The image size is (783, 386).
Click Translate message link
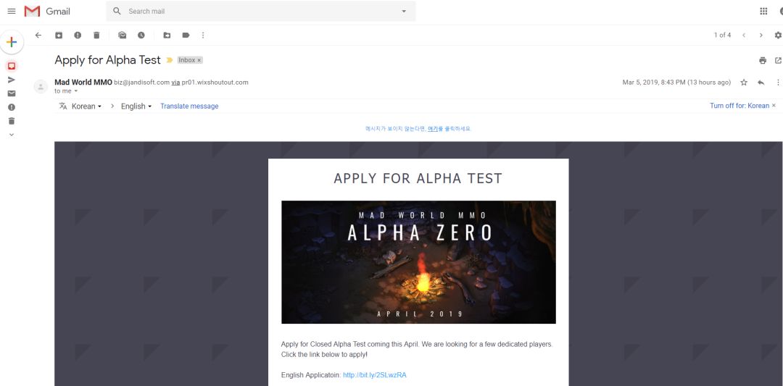[x=189, y=106]
